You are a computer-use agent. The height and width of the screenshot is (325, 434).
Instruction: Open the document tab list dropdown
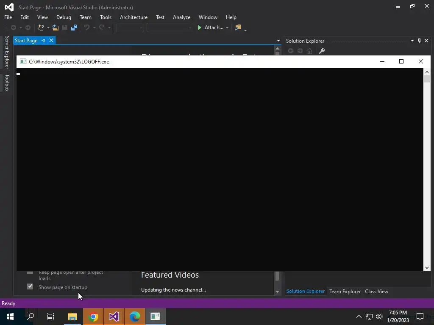point(278,41)
